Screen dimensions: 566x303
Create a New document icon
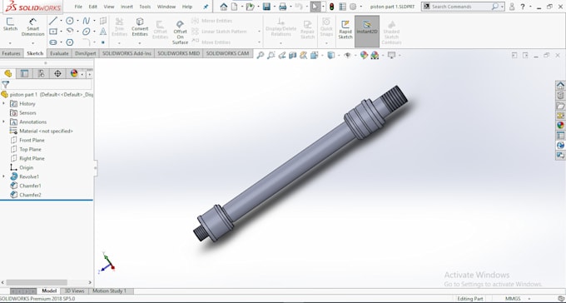tap(235, 7)
